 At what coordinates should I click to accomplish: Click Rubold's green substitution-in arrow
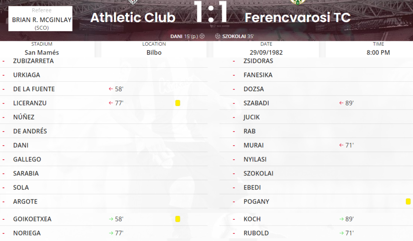tap(341, 233)
